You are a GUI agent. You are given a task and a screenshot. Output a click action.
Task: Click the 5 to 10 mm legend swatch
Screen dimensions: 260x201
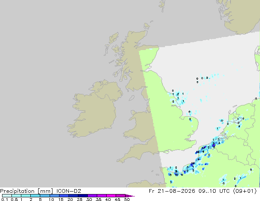point(45,196)
